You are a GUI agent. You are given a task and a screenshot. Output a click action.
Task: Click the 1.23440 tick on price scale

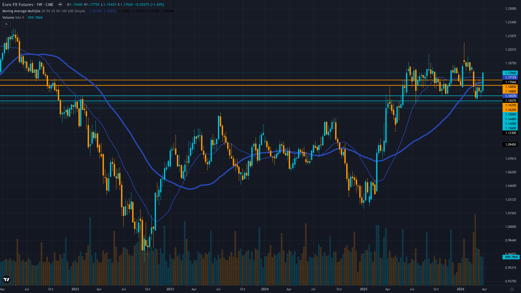click(x=511, y=22)
